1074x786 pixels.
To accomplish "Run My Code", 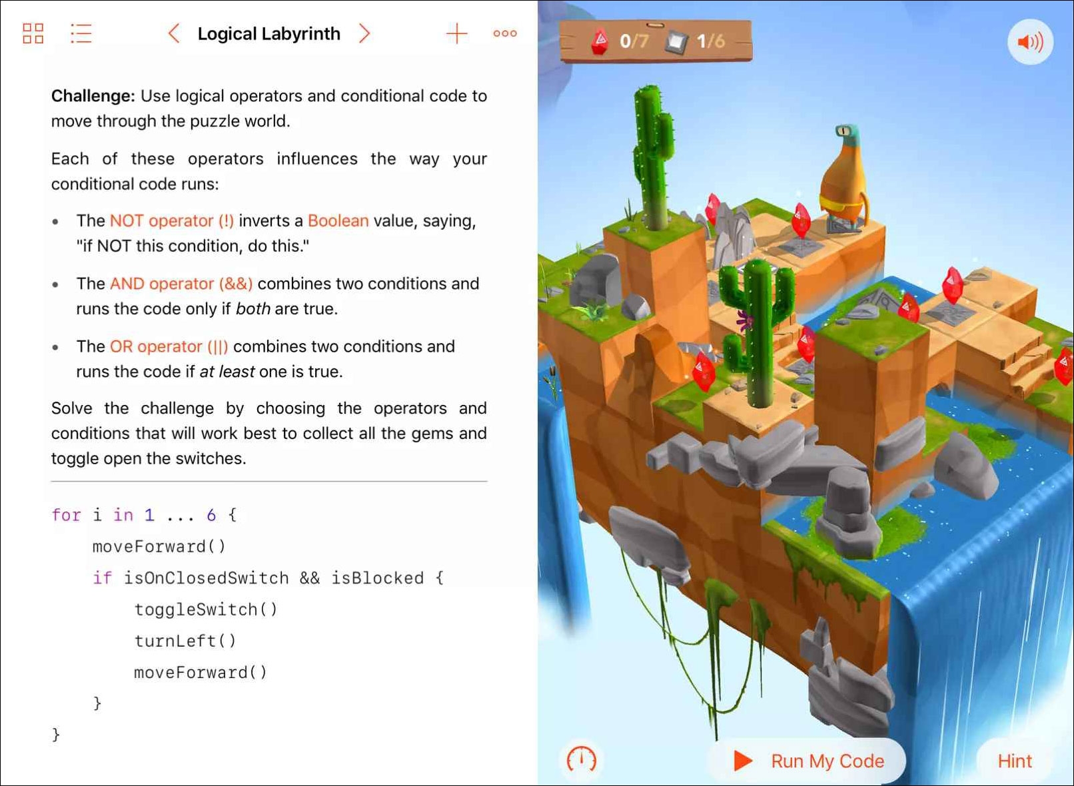I will [x=826, y=761].
